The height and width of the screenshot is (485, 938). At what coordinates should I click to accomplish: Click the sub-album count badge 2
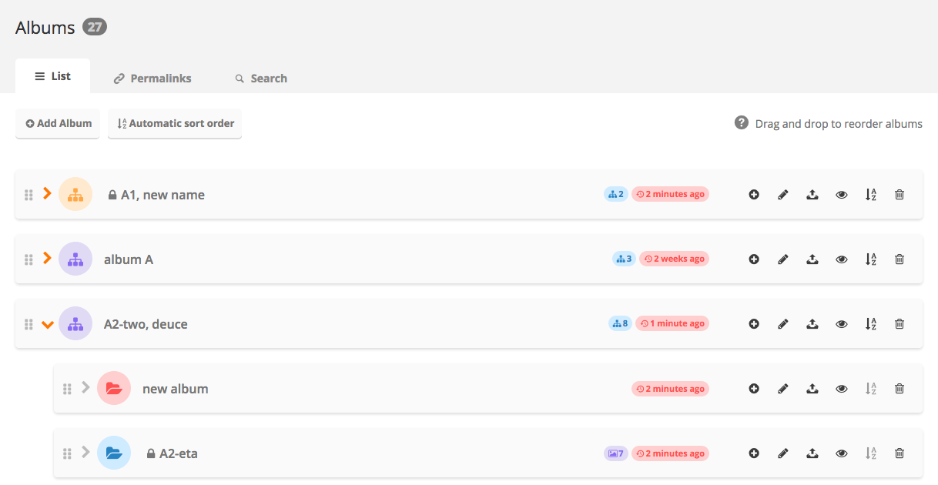pos(616,194)
